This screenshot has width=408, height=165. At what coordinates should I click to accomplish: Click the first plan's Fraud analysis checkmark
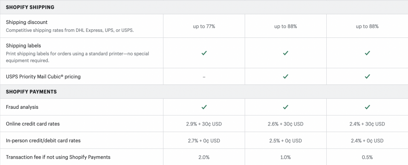pos(204,107)
